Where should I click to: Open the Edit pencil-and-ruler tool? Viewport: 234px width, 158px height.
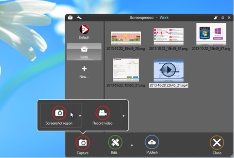coord(115,142)
